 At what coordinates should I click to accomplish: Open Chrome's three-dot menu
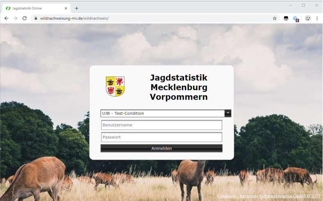(x=317, y=18)
